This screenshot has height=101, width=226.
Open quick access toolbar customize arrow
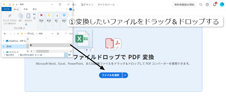click(x=17, y=5)
